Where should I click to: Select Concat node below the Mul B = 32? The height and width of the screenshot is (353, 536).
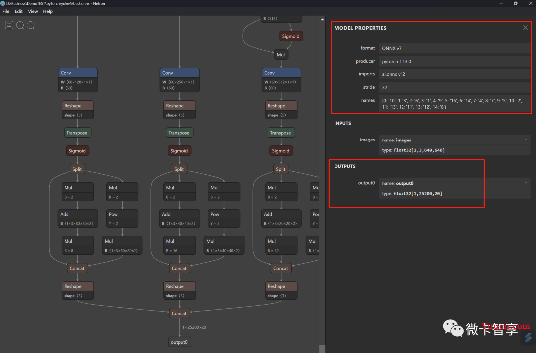click(x=281, y=268)
